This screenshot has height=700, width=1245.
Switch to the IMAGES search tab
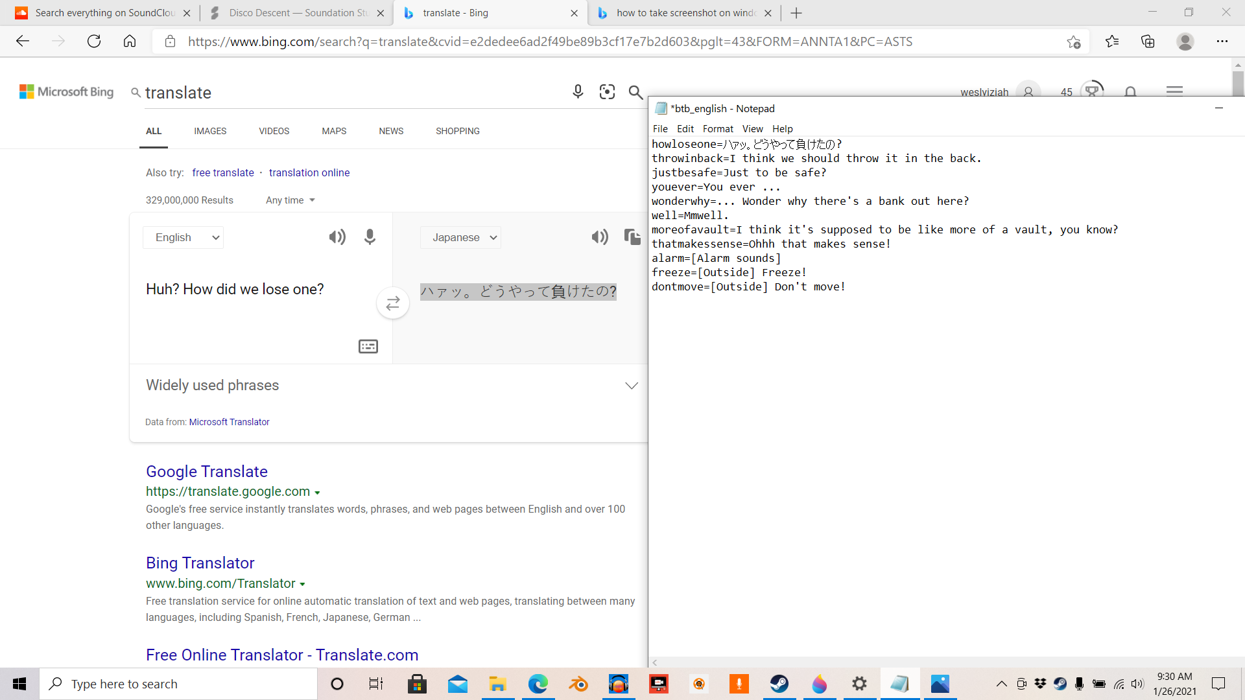click(x=210, y=131)
